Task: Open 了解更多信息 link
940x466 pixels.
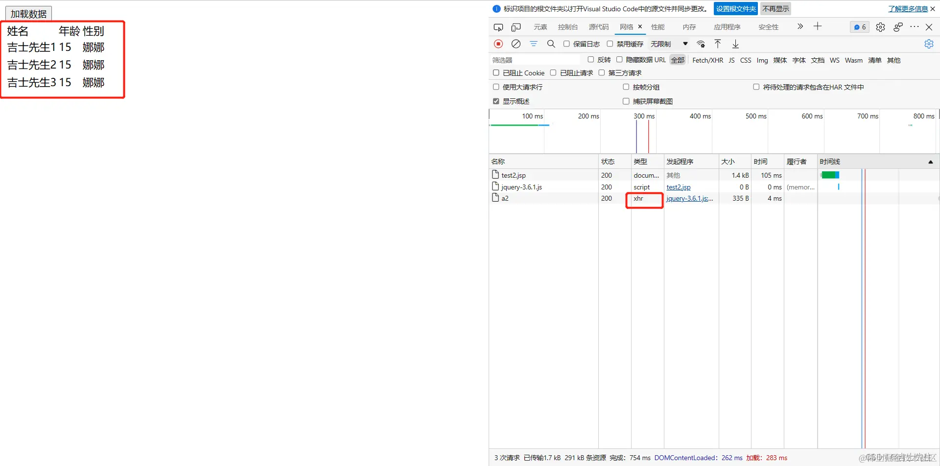Action: coord(908,9)
